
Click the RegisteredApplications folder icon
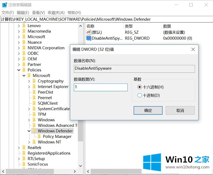point(24,153)
